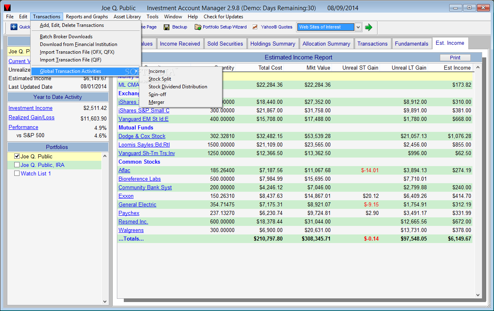Screen dimensions: 494x311
Task: Select the Est. Income tab
Action: click(450, 43)
